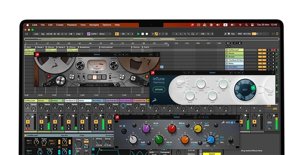Expand the Strum mixer track dropdown arrow

coord(49,101)
